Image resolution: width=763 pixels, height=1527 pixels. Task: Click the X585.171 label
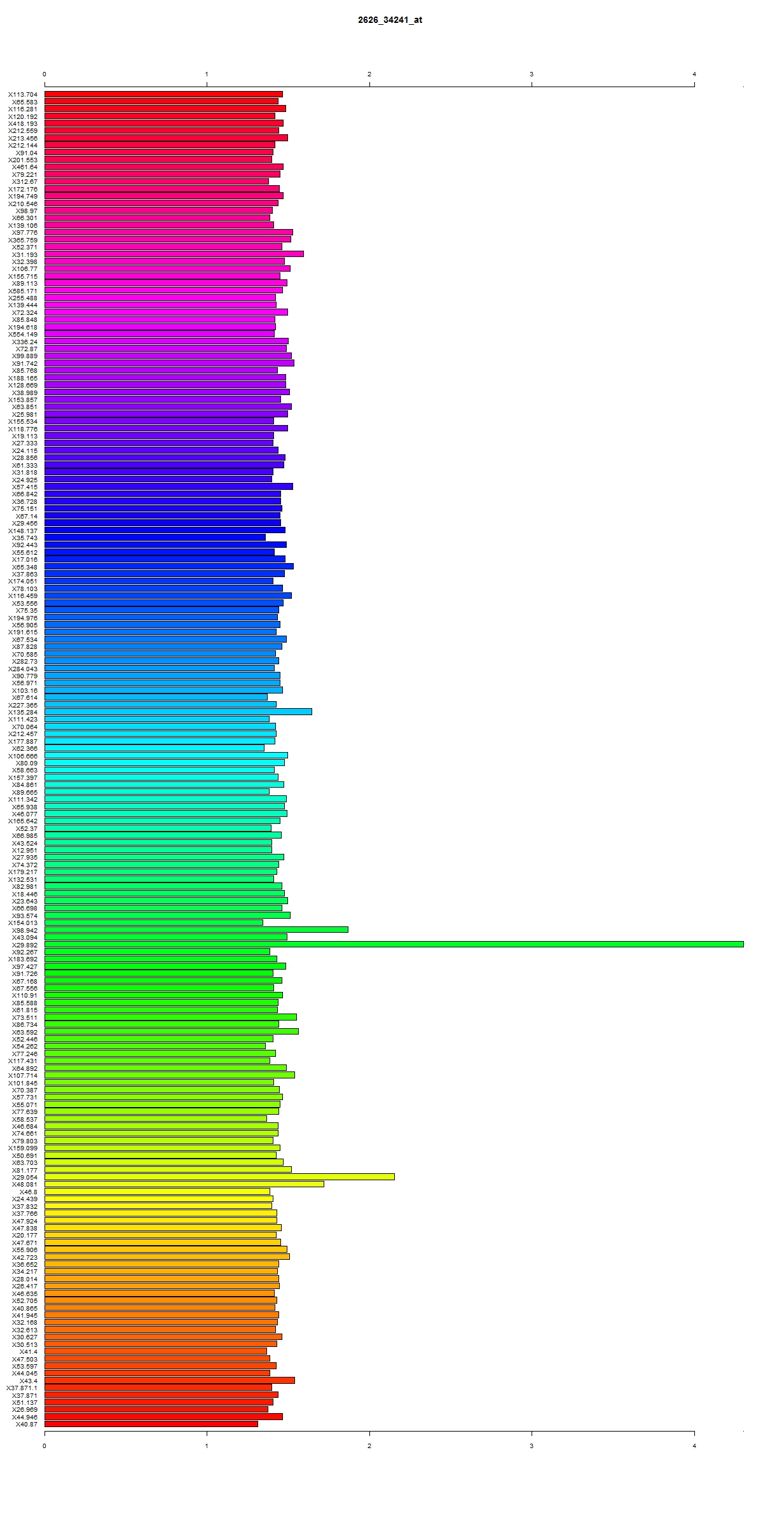coord(23,291)
